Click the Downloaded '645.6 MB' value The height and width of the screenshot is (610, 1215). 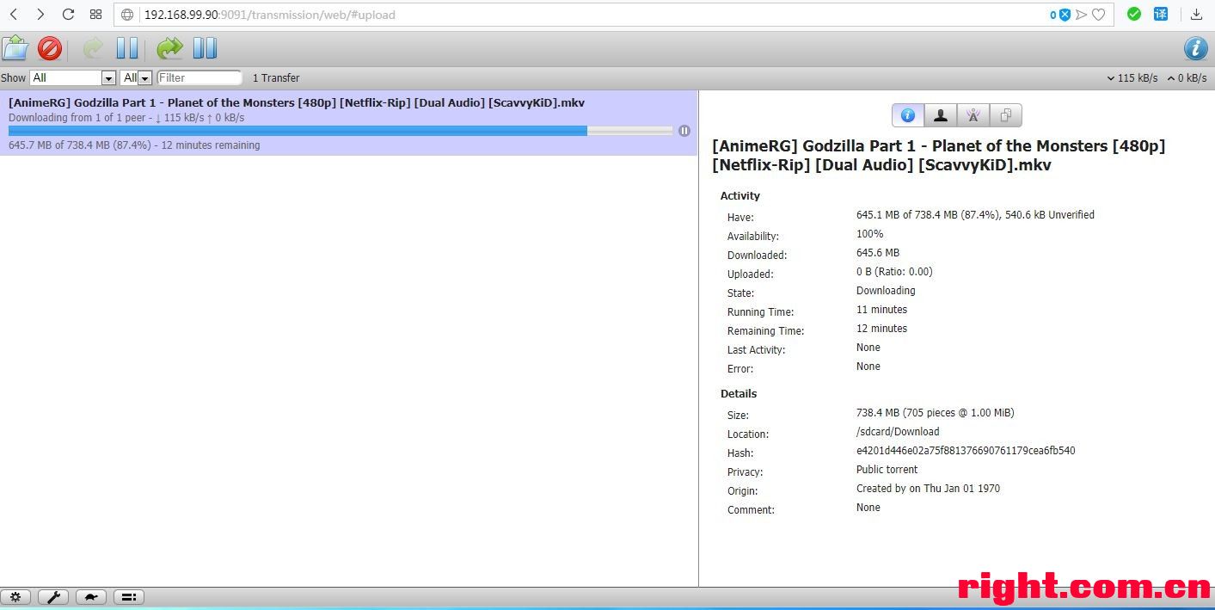pos(877,253)
